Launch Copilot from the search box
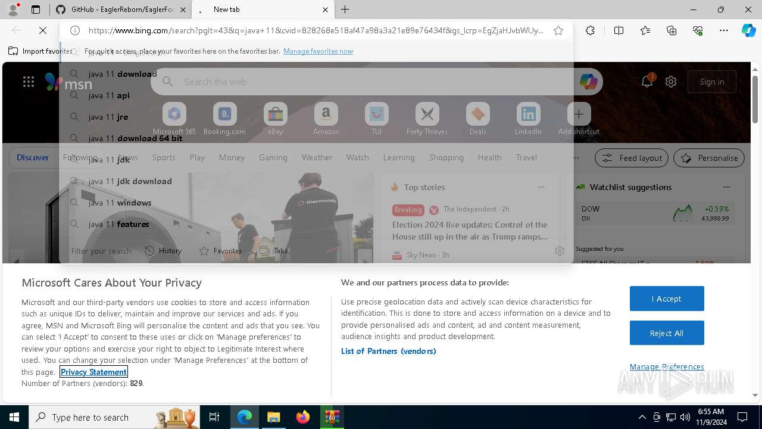The image size is (762, 429). (588, 82)
